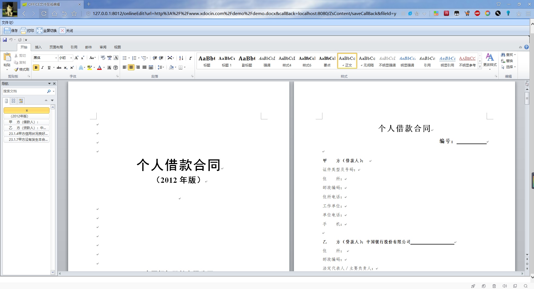The image size is (534, 289).
Task: Click the distributed alignment icon
Action: coord(151,67)
